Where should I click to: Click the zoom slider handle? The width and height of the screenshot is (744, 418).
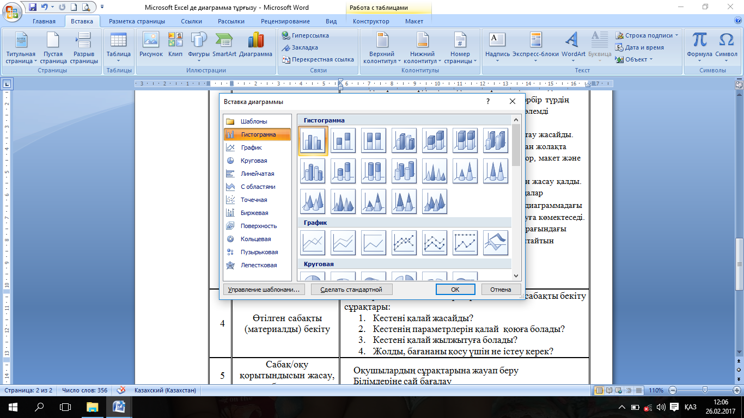click(705, 390)
